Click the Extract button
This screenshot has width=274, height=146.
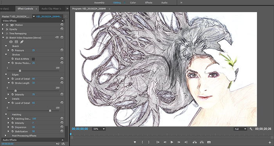tap(202, 142)
